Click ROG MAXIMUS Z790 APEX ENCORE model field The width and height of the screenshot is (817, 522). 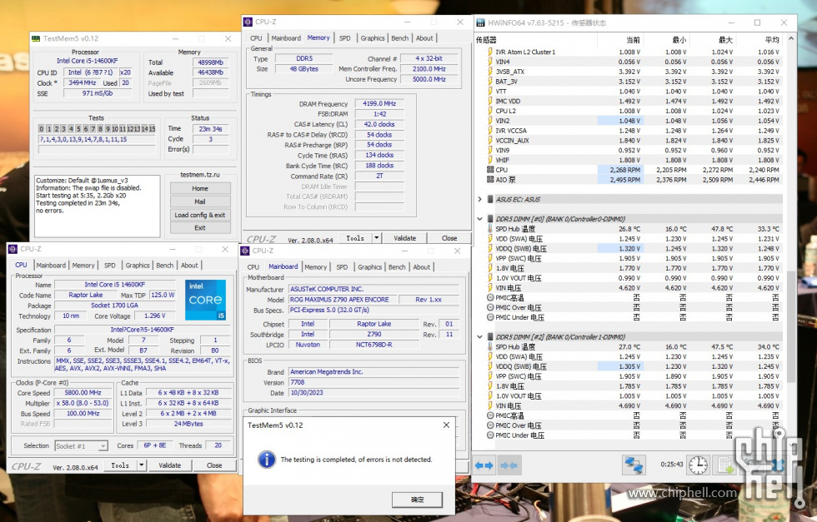coord(343,300)
